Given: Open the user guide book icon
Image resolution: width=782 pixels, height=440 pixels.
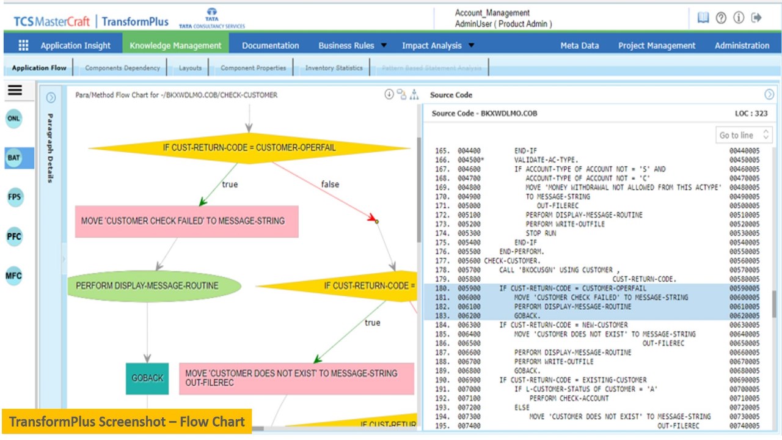Looking at the screenshot, I should pos(703,18).
